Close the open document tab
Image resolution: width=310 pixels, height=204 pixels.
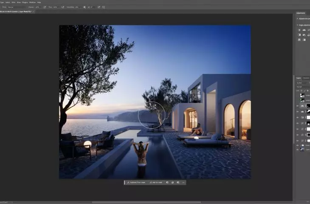click(x=33, y=11)
